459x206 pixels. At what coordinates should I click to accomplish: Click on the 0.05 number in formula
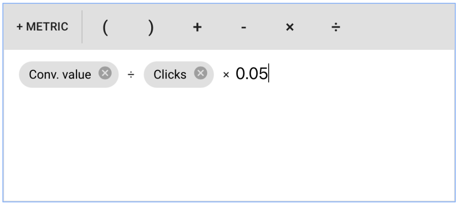coord(251,74)
